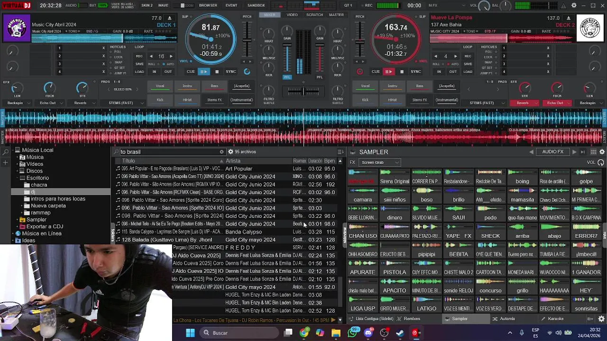
Task: Open the Reverb effect dropdown on Deck 1
Action: coord(82,103)
